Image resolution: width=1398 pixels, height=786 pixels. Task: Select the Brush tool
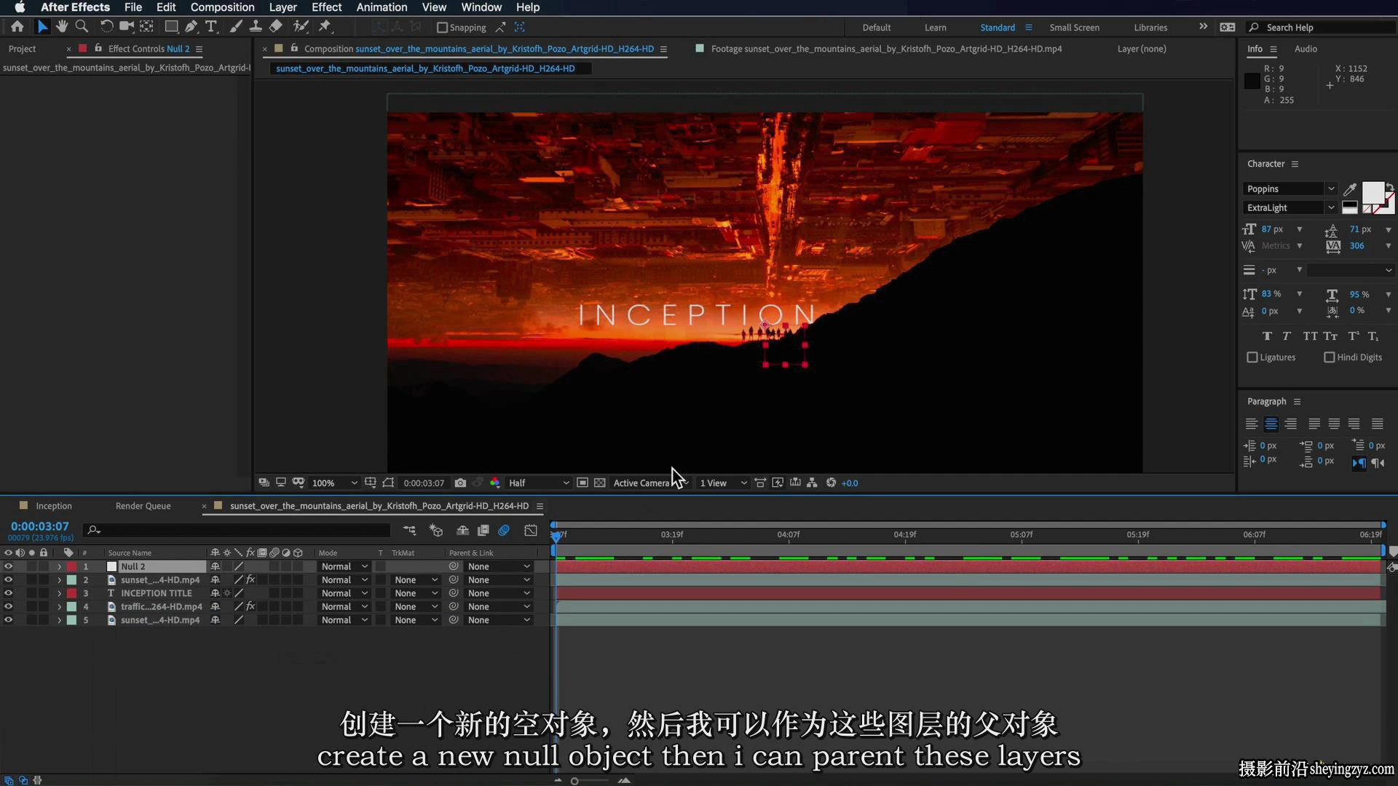[236, 27]
